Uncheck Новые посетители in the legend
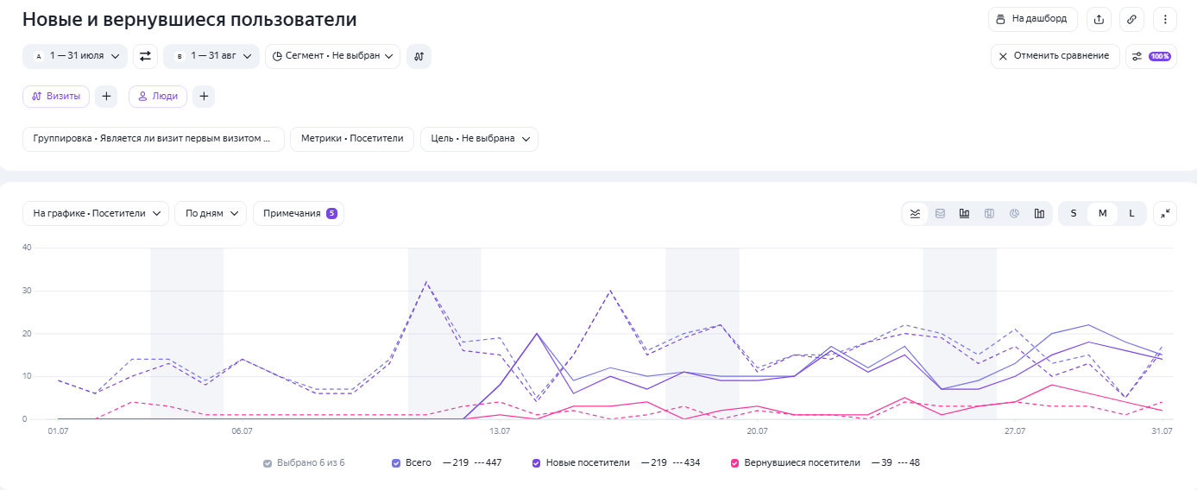This screenshot has height=490, width=1197. 537,463
